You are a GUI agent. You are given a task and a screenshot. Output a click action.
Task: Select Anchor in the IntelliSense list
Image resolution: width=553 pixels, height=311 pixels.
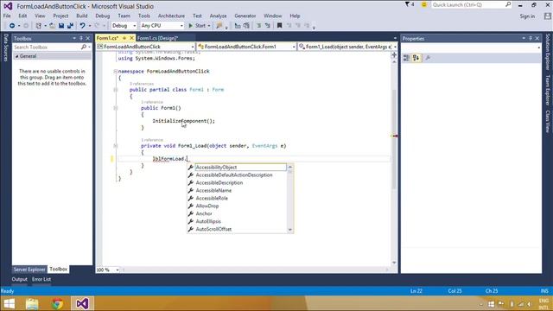click(x=204, y=213)
